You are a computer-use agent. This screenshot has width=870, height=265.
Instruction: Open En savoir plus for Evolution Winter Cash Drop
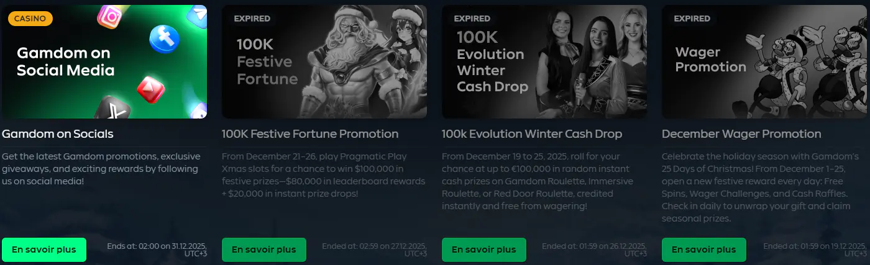coord(484,249)
